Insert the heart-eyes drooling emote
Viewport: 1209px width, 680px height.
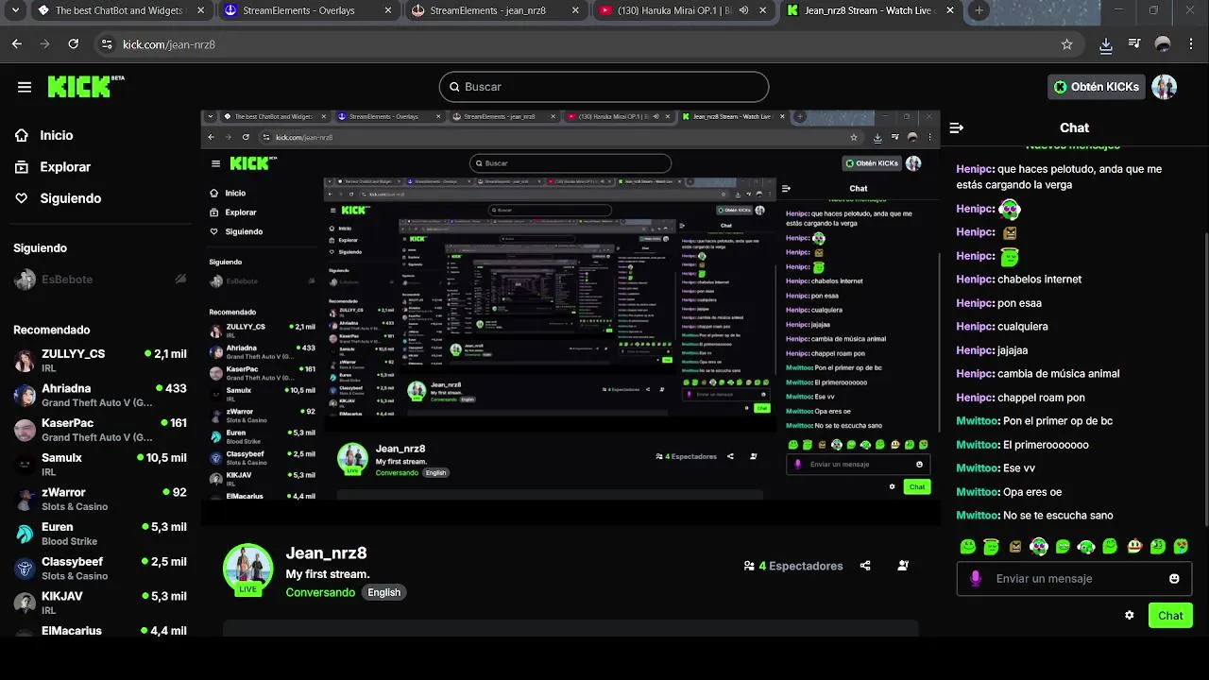pyautogui.click(x=1181, y=546)
